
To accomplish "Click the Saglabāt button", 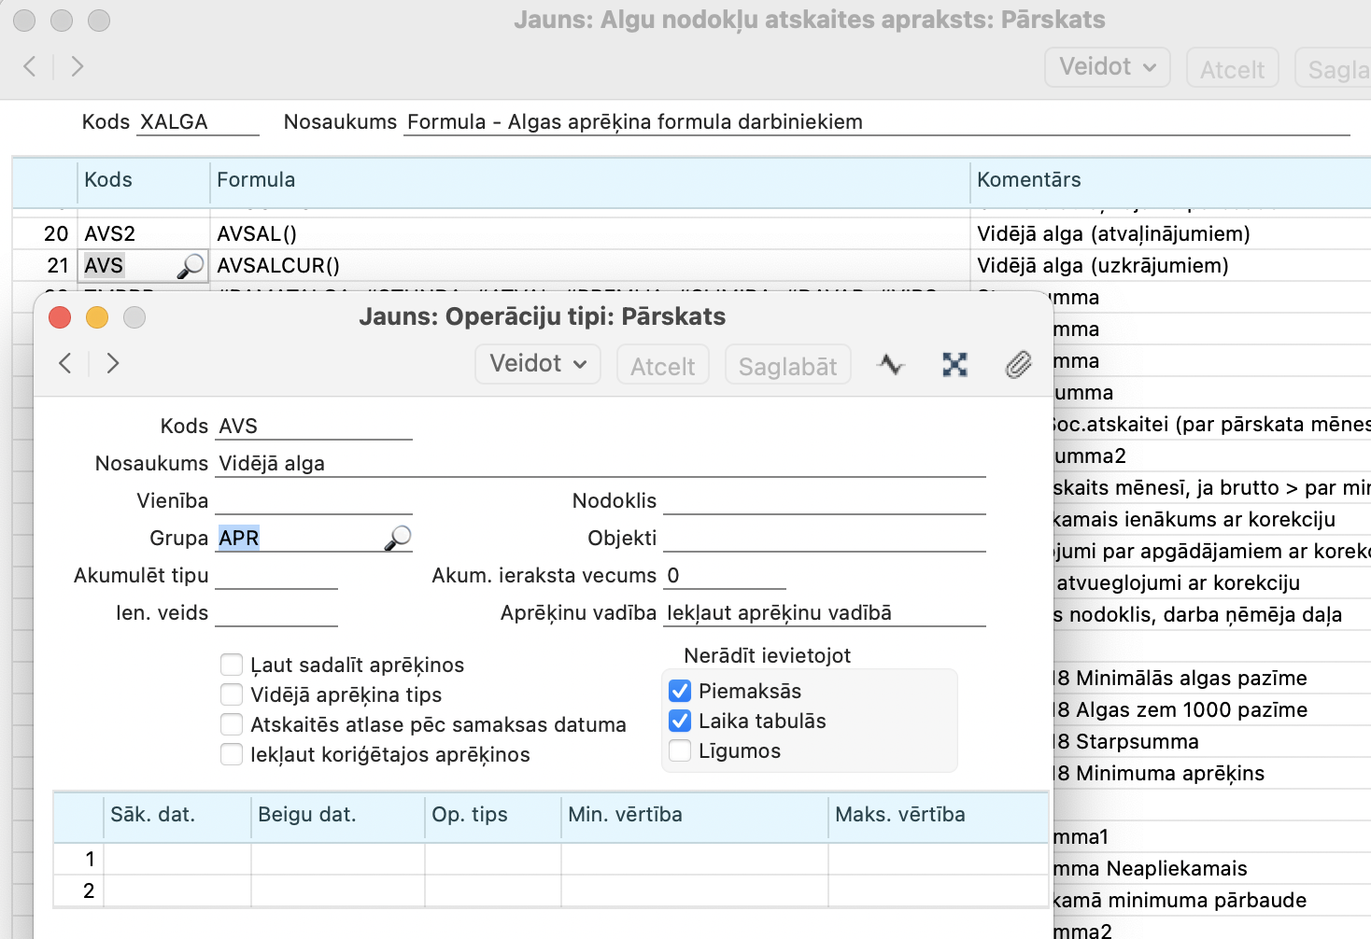I will (x=787, y=366).
